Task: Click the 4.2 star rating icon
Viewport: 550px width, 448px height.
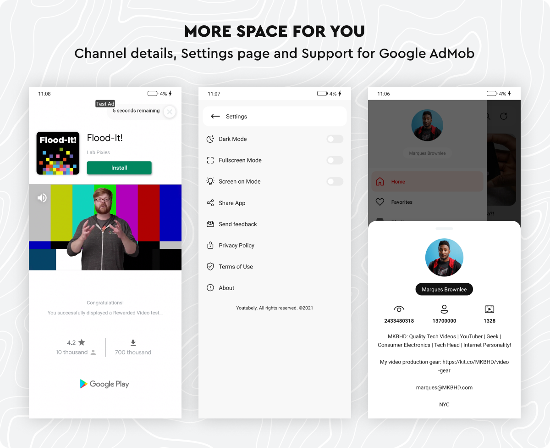Action: [x=82, y=342]
